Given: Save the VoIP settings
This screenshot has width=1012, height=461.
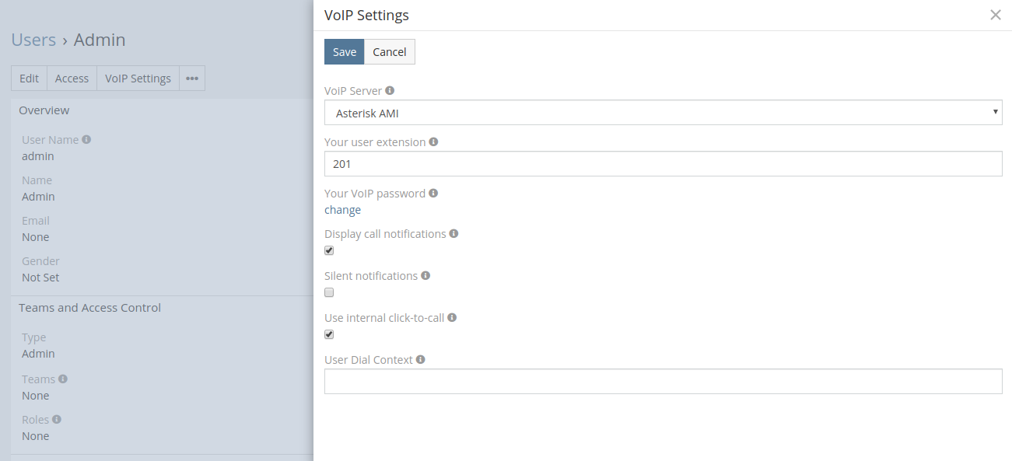Looking at the screenshot, I should pyautogui.click(x=344, y=51).
